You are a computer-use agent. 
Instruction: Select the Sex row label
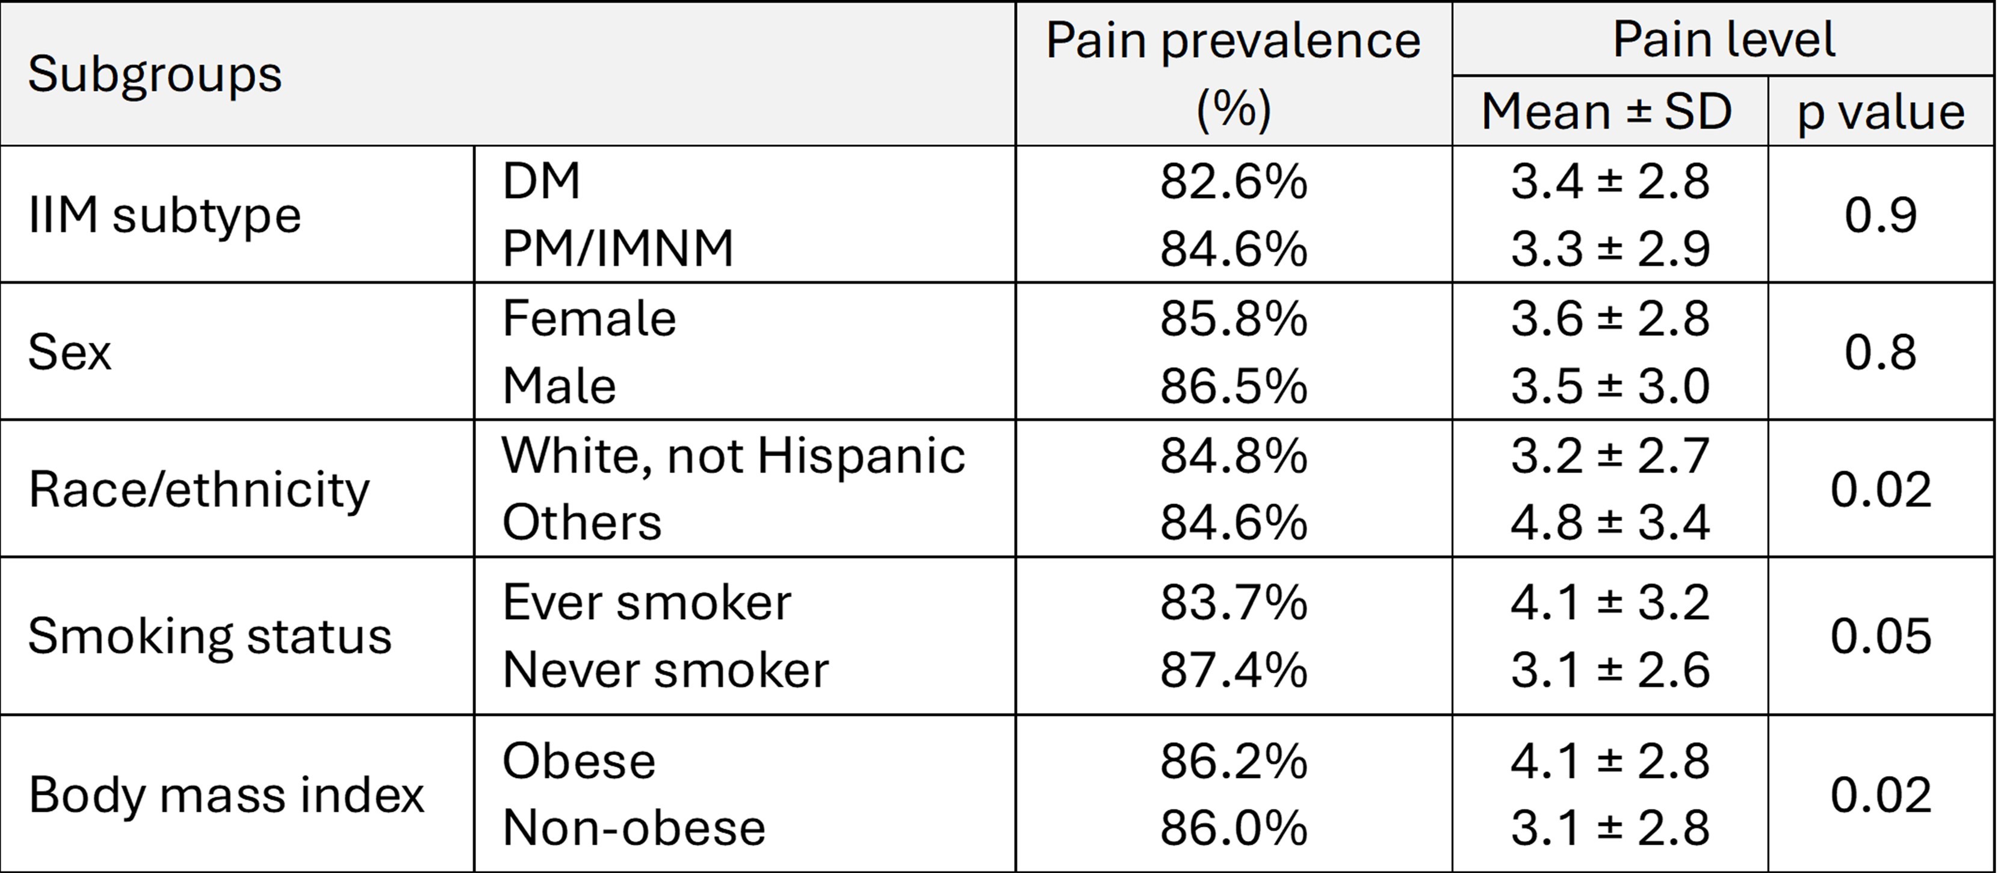coord(70,352)
